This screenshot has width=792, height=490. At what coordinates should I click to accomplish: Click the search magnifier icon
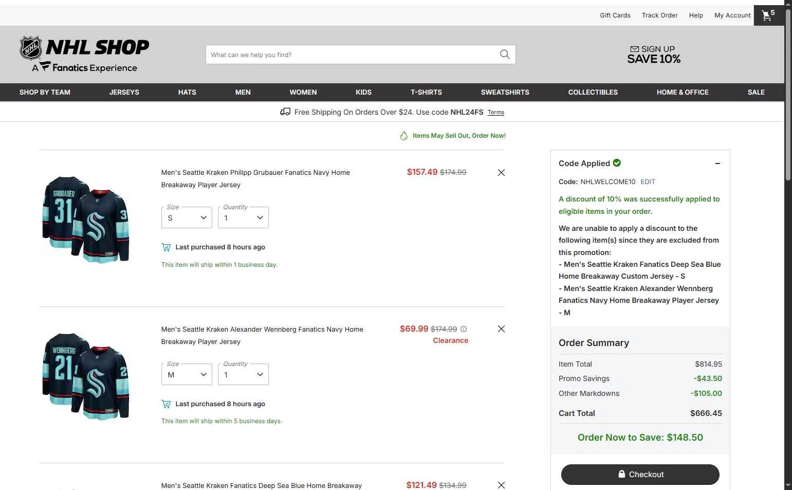coord(505,55)
